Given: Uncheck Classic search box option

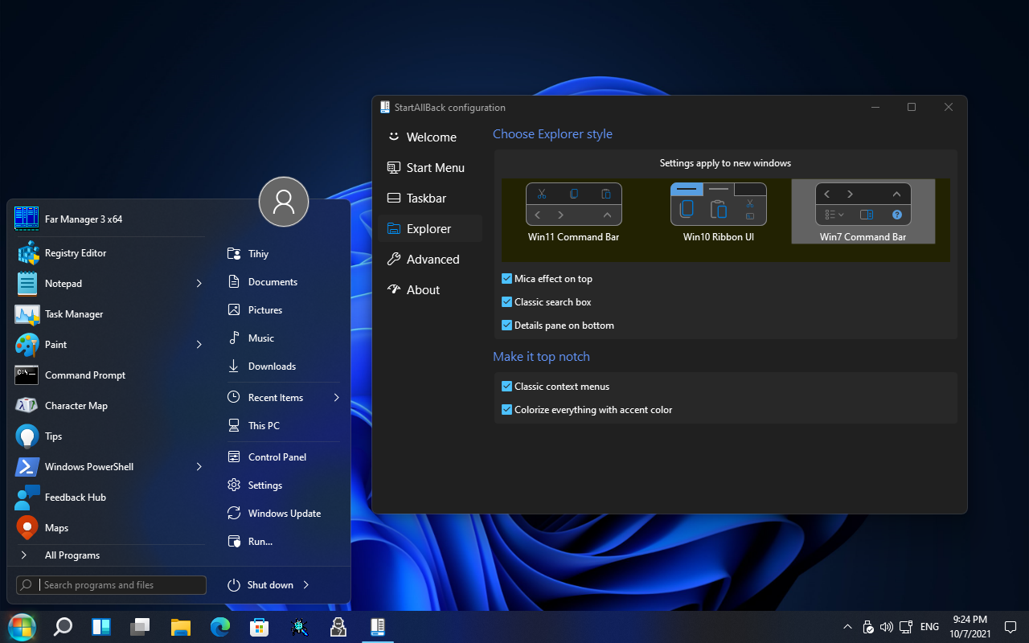Looking at the screenshot, I should click(507, 302).
